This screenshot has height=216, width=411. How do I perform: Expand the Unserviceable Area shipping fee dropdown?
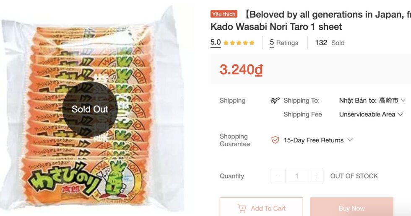tap(400, 114)
